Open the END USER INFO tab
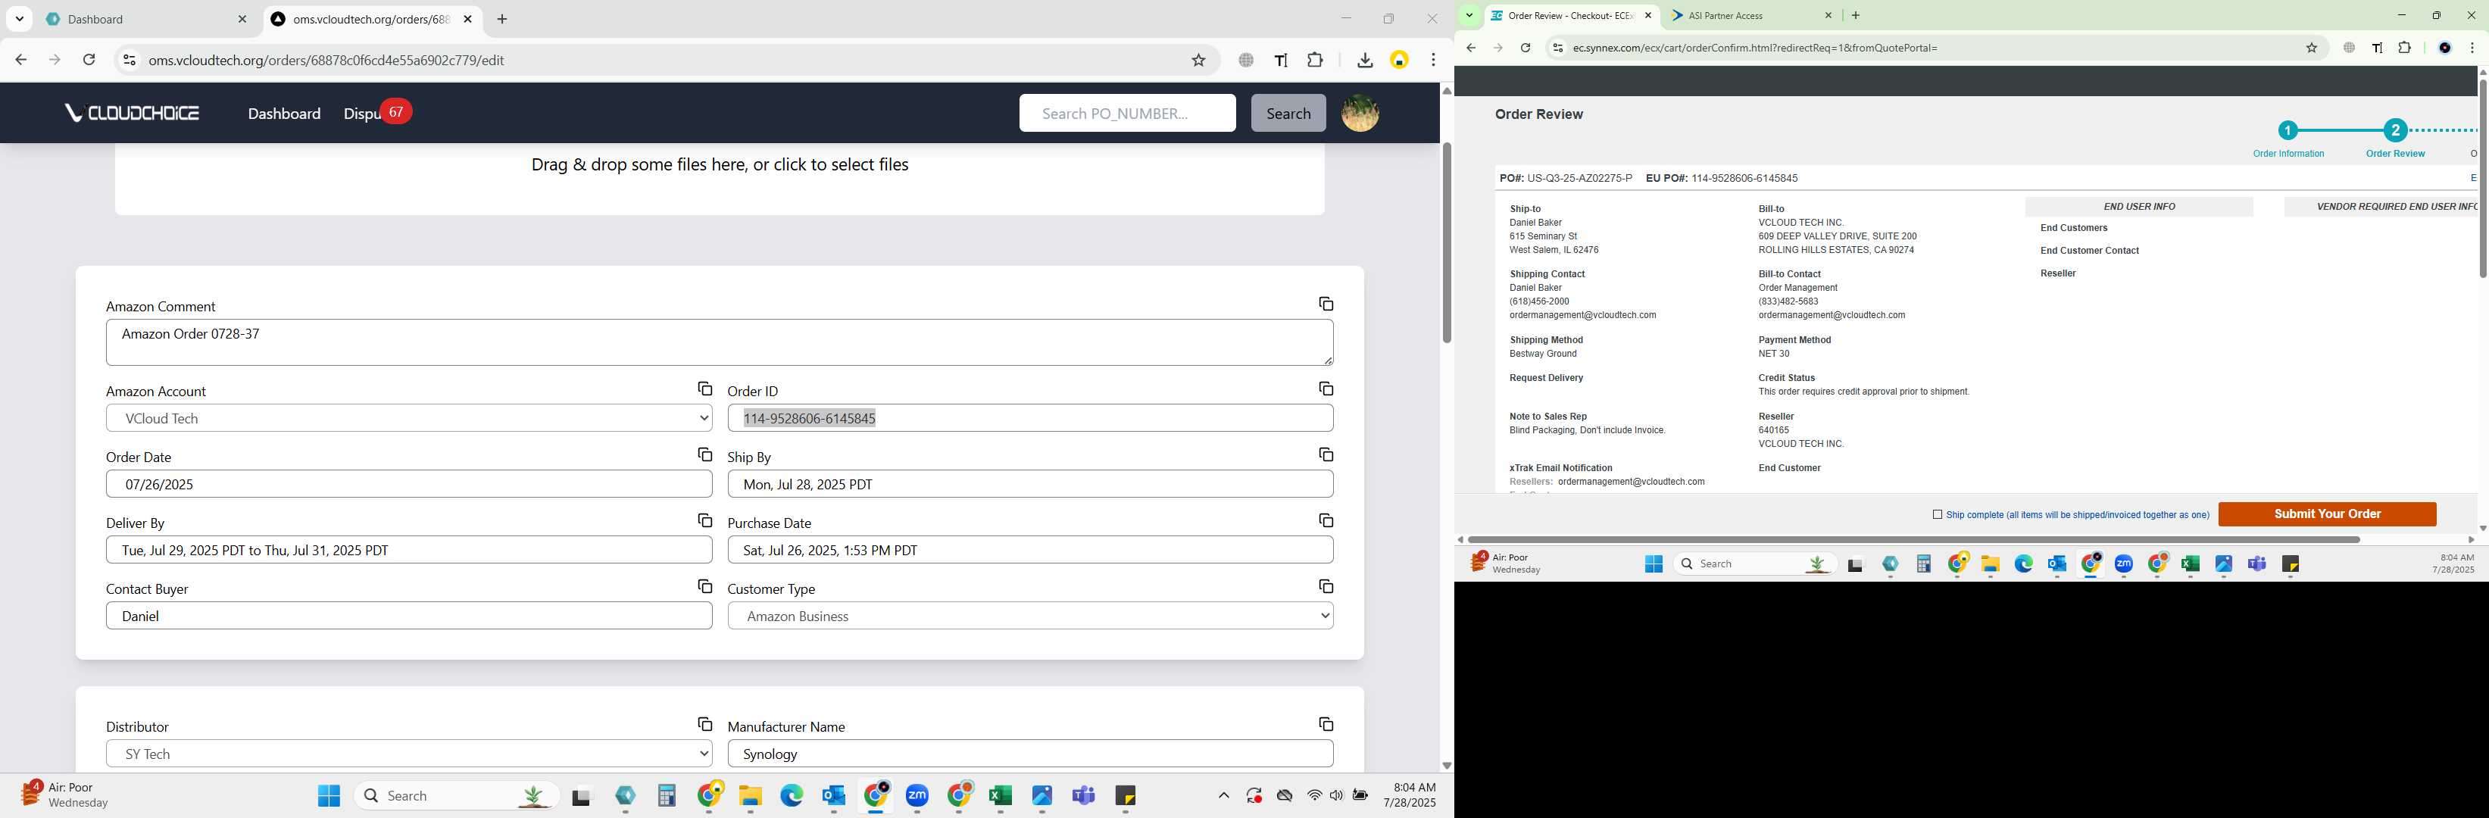2489x818 pixels. click(x=2138, y=207)
